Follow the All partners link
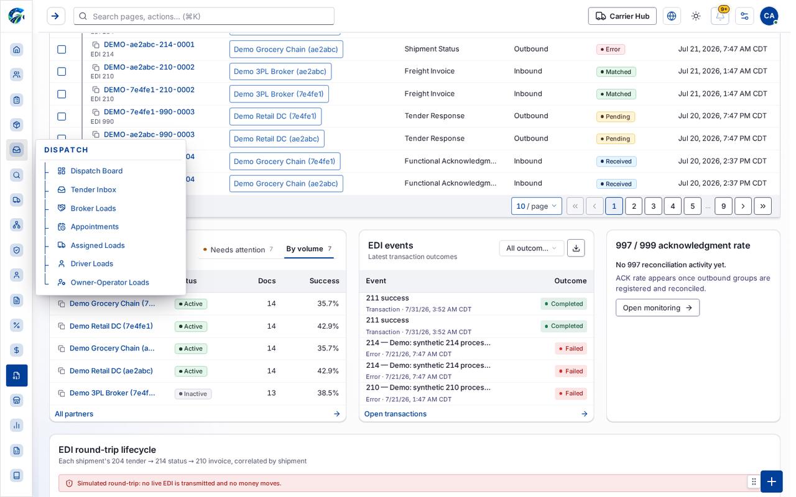 pyautogui.click(x=74, y=414)
